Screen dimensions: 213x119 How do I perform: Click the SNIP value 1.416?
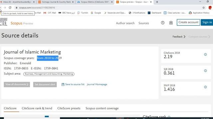169,89
